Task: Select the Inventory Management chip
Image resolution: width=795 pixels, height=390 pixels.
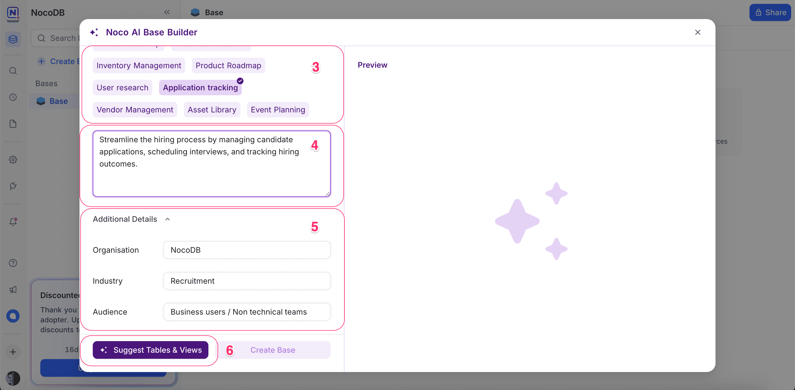Action: [x=139, y=65]
